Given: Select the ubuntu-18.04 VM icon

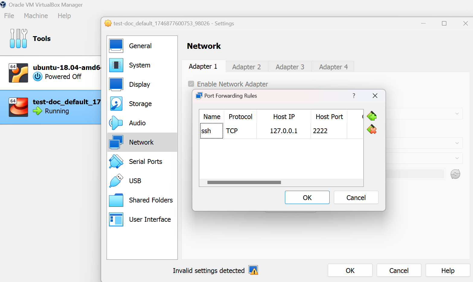Looking at the screenshot, I should [x=18, y=73].
